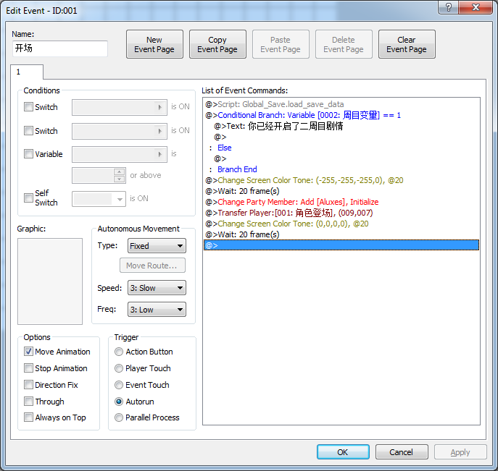Select the empty @> line under Else
498x471 pixels.
(x=341, y=158)
